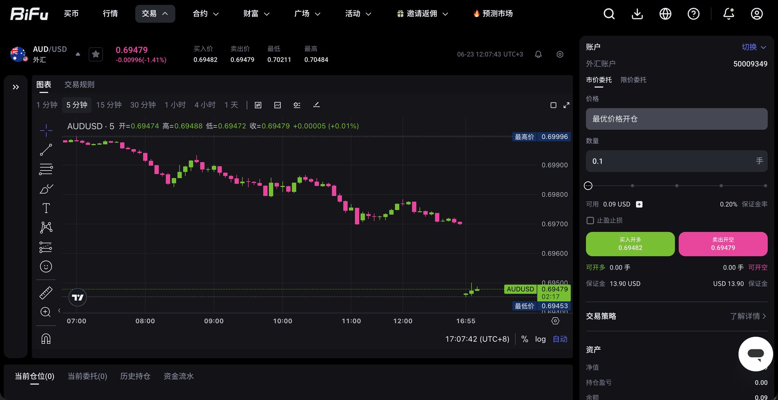Image resolution: width=778 pixels, height=400 pixels.
Task: Add AUD/USD to favorites with star
Action: click(x=96, y=54)
